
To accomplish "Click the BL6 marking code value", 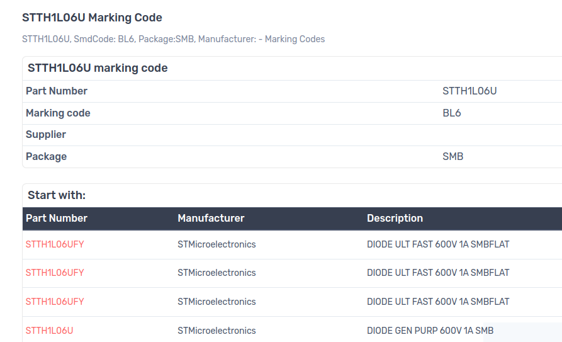I will (452, 113).
